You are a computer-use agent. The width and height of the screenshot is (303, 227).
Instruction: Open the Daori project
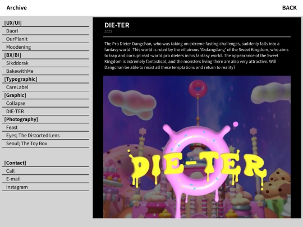click(12, 31)
